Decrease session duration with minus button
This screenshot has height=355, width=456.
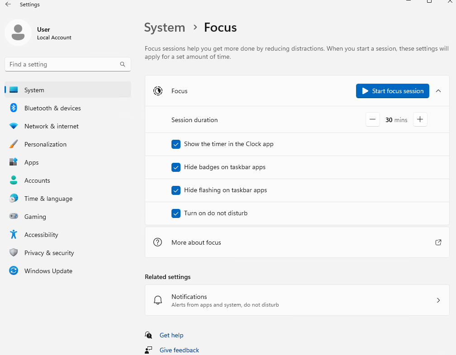(x=372, y=120)
